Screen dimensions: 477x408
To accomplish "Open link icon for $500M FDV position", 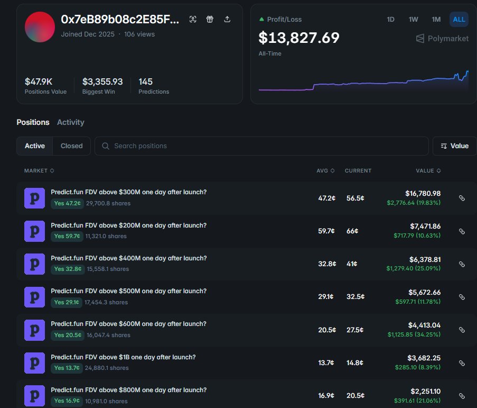I will click(462, 297).
